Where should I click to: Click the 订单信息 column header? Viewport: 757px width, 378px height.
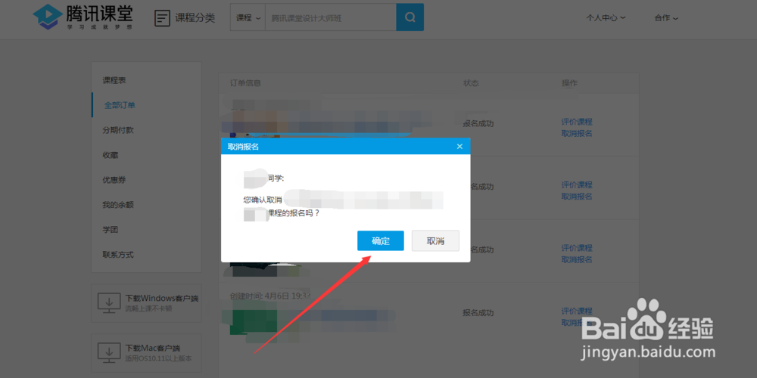point(245,83)
